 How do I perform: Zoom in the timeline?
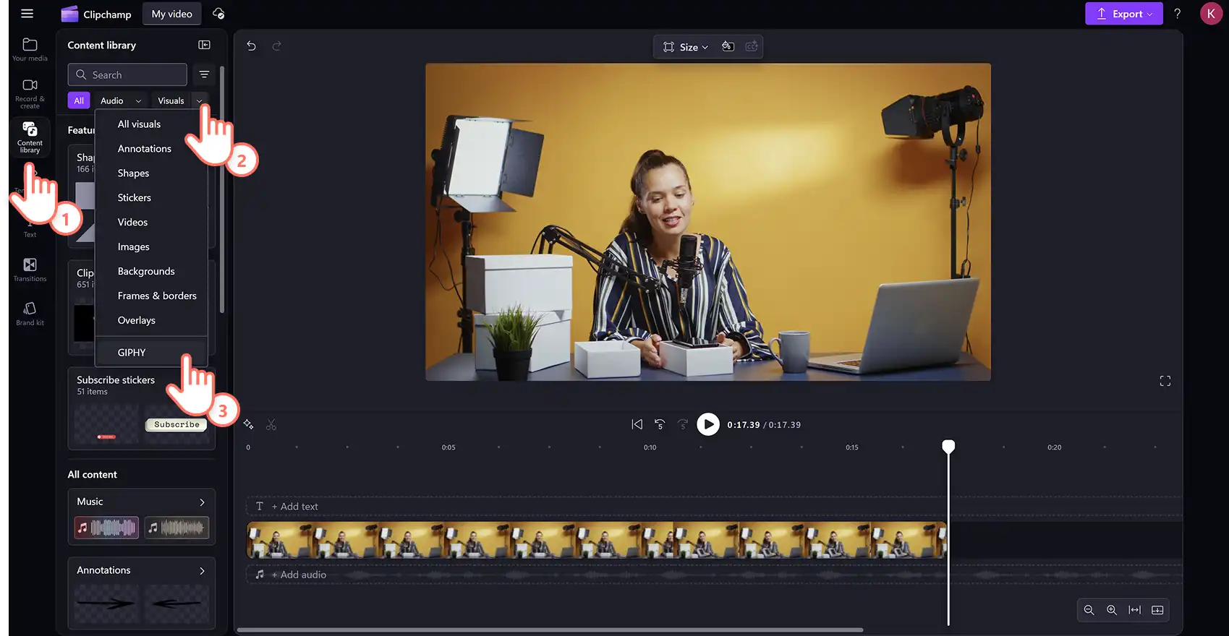coord(1112,610)
